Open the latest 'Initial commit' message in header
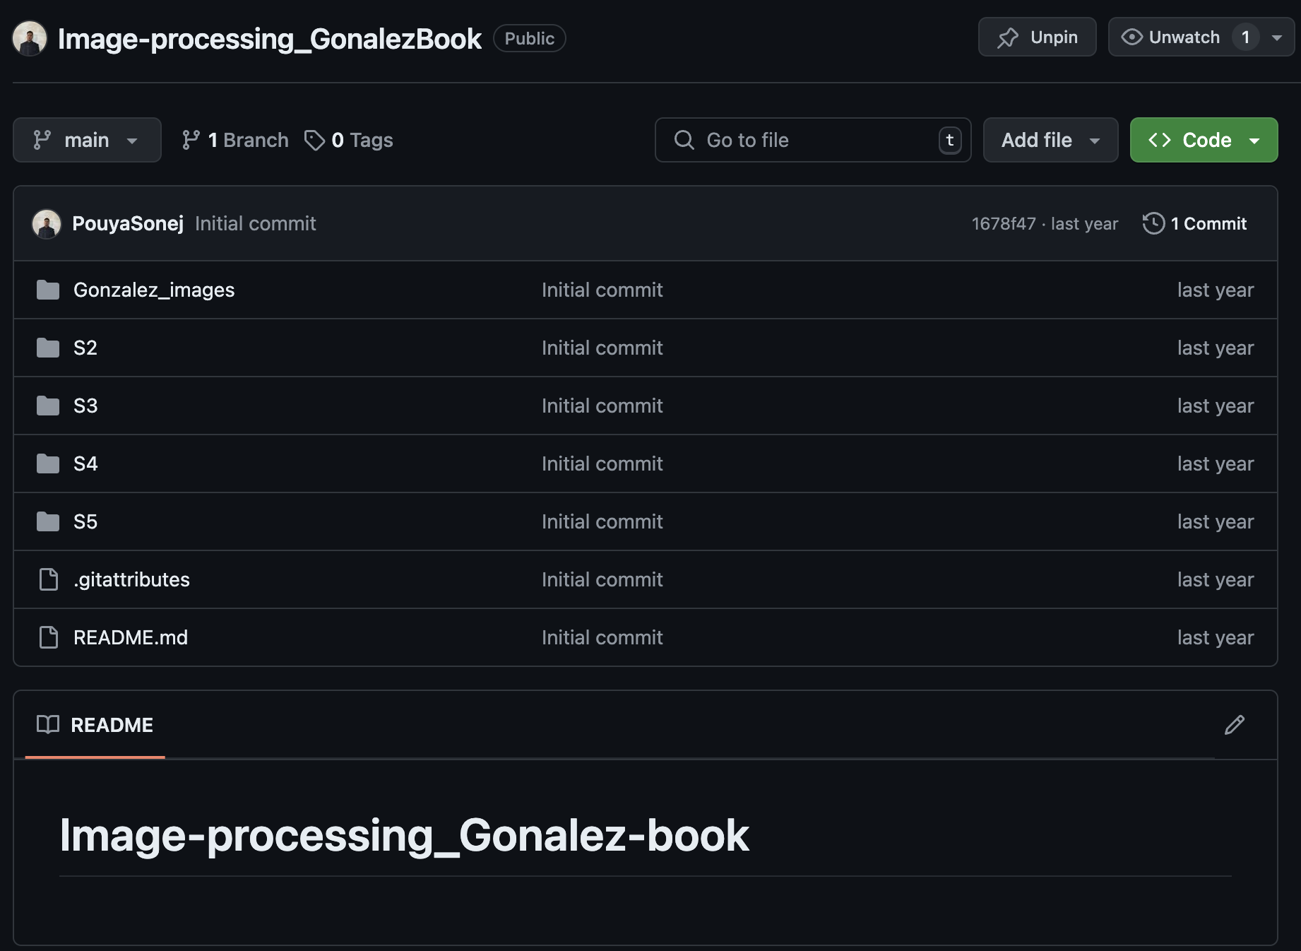 [x=256, y=224]
